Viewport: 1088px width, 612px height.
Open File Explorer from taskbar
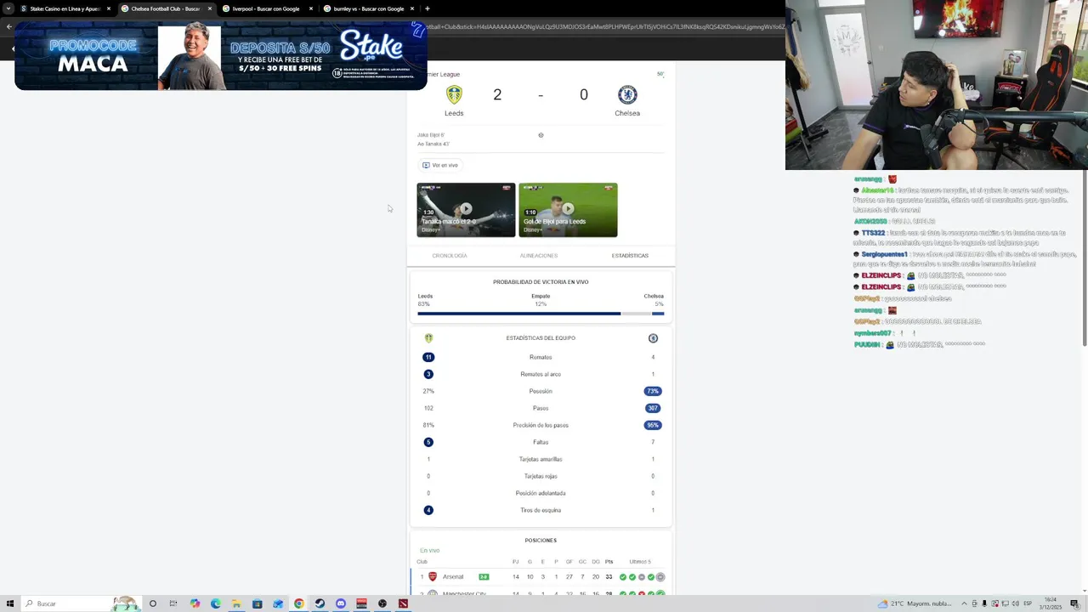(x=236, y=603)
